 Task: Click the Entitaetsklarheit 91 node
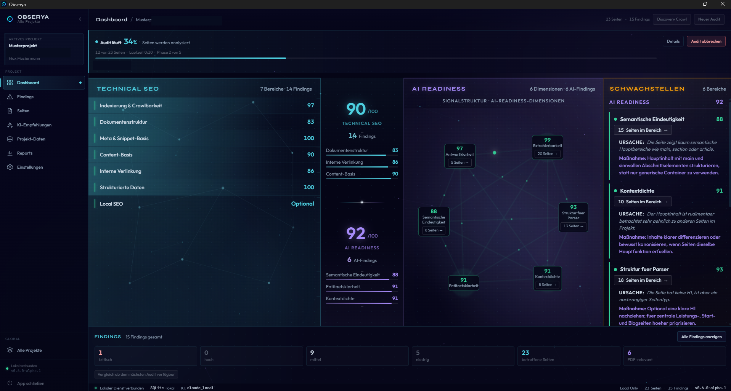[x=463, y=283]
